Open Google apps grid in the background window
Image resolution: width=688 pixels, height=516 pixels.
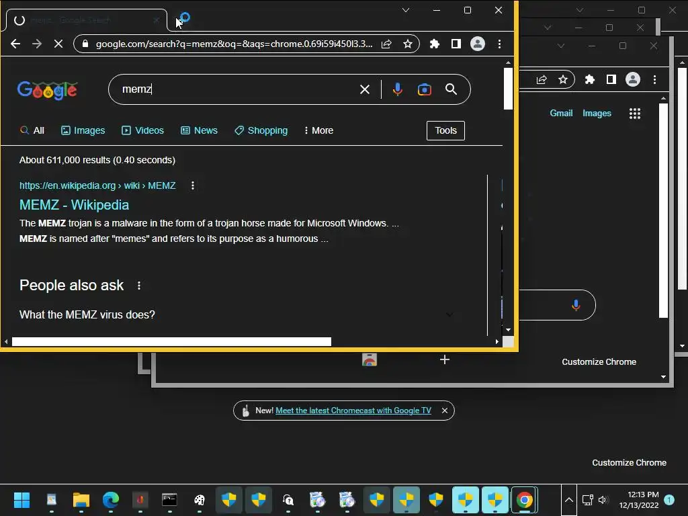tap(635, 114)
